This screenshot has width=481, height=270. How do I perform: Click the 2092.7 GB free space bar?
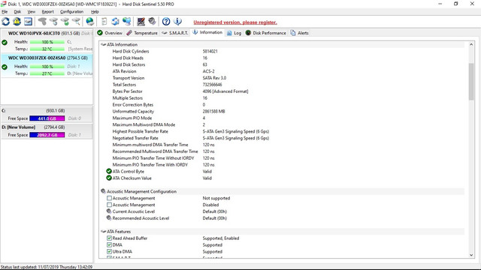(x=47, y=135)
